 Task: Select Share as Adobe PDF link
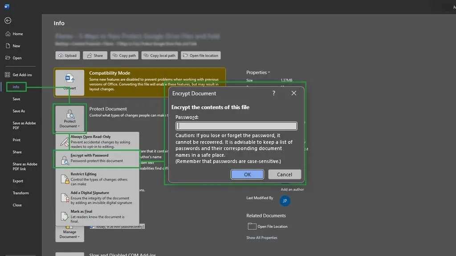[25, 167]
